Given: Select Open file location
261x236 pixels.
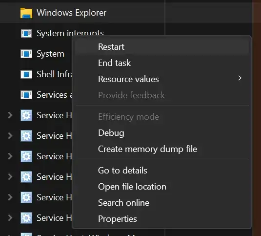Looking at the screenshot, I should 161,187.
